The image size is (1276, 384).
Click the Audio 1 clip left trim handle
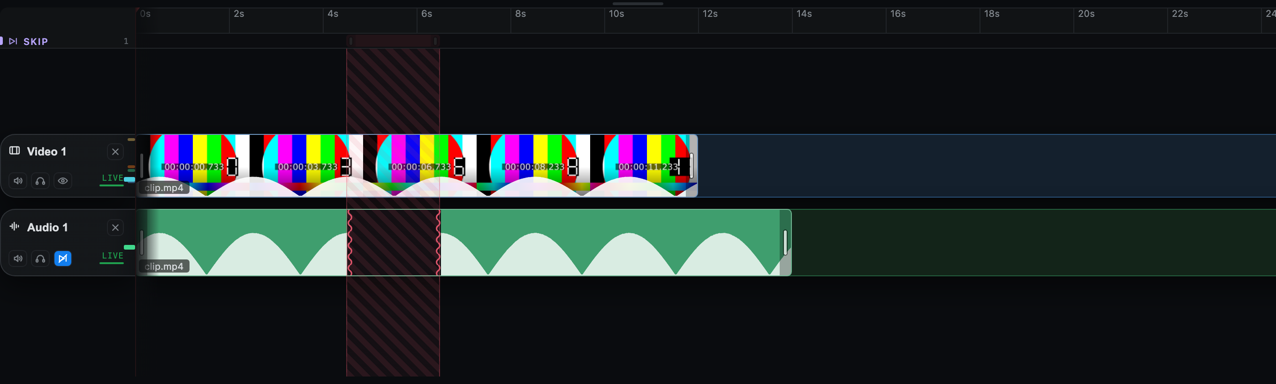click(142, 243)
